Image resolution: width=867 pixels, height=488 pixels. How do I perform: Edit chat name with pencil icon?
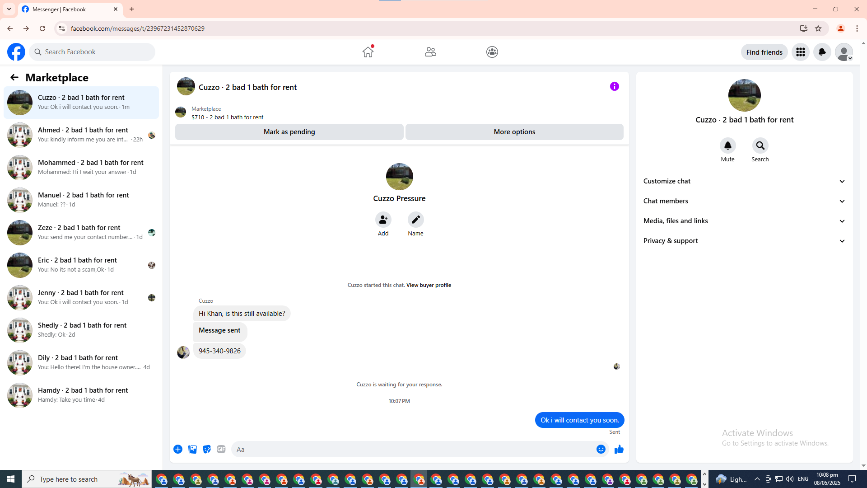[x=416, y=220]
